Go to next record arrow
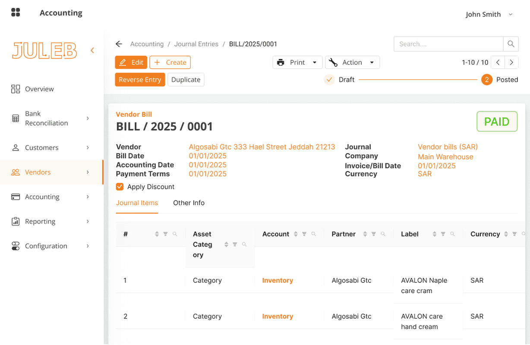Screen dimensions: 530x345 point(511,63)
